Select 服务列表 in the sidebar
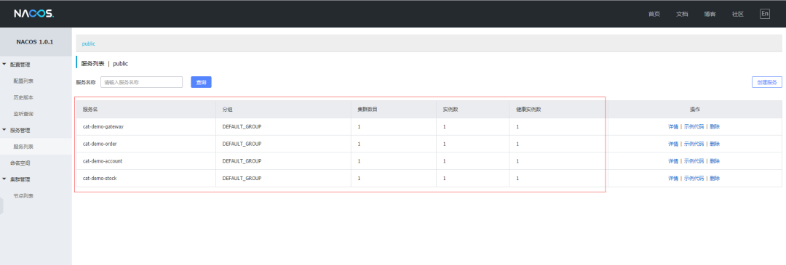Viewport: 786px width, 265px height. 23,147
